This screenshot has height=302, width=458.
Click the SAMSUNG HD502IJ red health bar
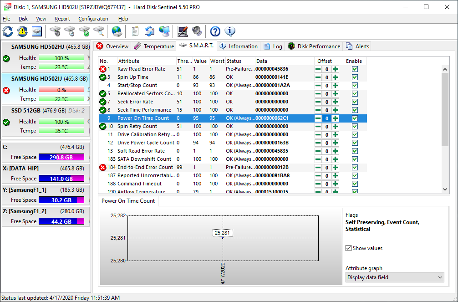click(x=61, y=90)
